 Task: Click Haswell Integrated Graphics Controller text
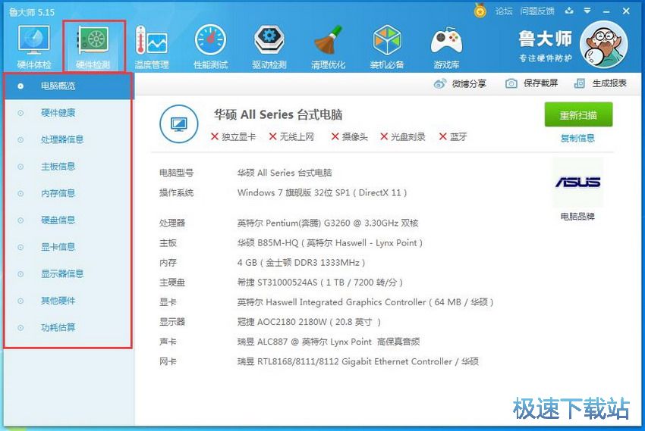[x=365, y=302]
